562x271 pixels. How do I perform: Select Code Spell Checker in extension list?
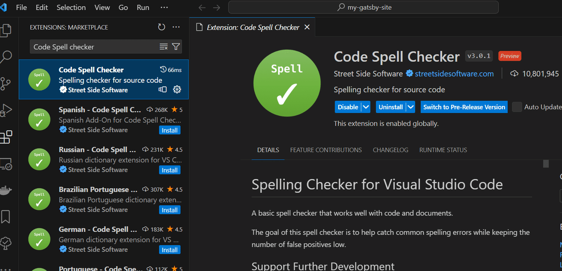point(104,79)
